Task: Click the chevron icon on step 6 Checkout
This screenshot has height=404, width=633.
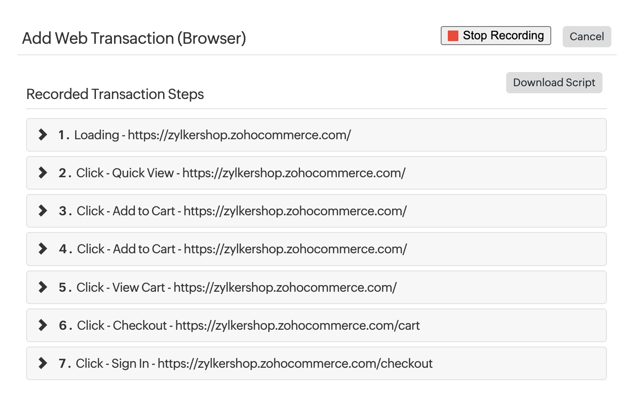Action: pos(42,325)
